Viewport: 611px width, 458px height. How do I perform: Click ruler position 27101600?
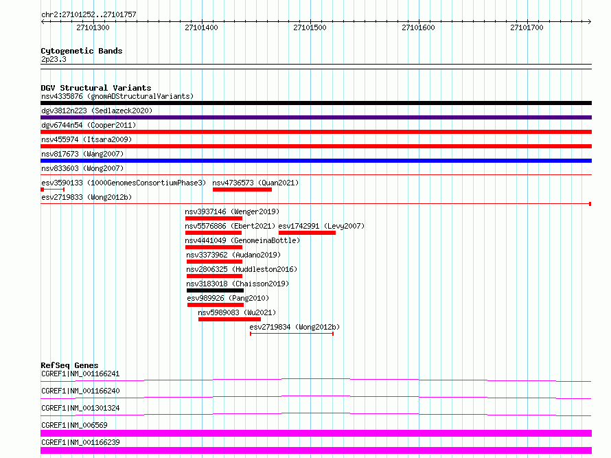tap(418, 27)
